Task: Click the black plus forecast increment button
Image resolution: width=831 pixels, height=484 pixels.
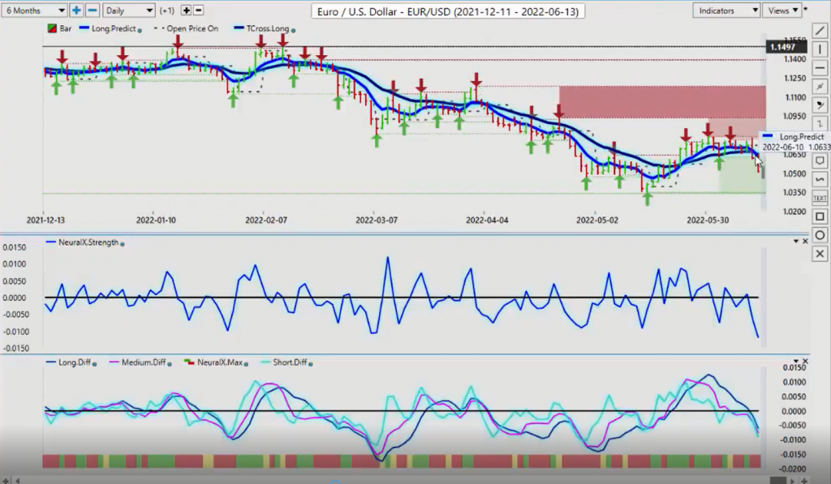Action: [186, 10]
